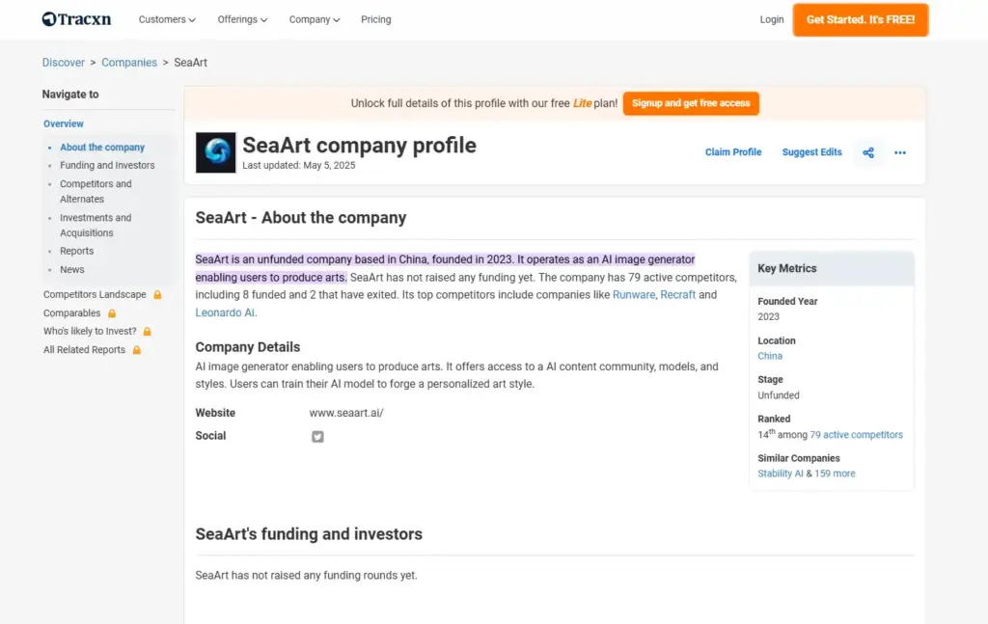
Task: Expand the Company dropdown menu
Action: [x=315, y=19]
